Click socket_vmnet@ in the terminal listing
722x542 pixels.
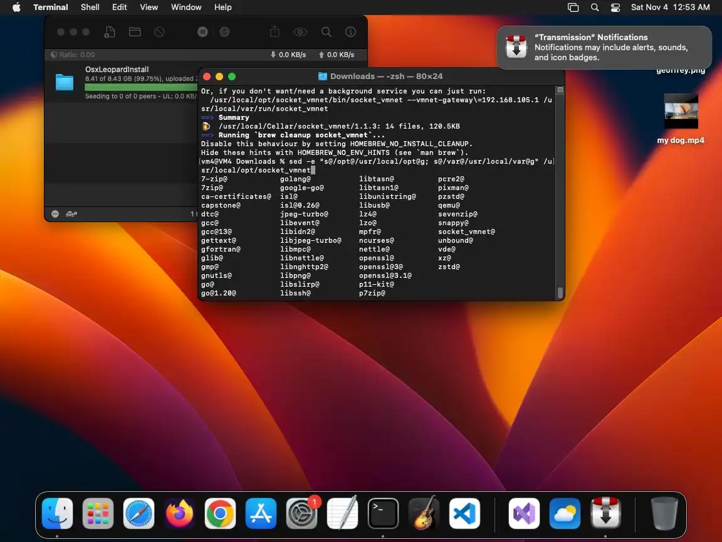(466, 232)
